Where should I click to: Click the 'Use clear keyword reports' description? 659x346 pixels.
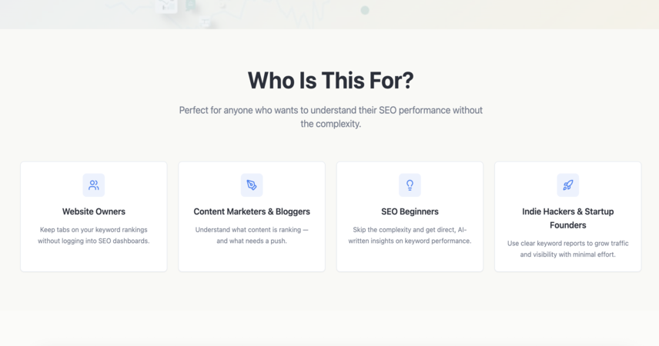pos(568,248)
